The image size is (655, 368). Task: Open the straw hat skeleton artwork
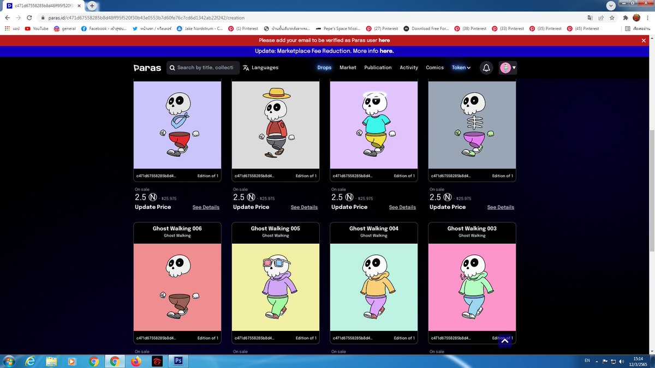pos(276,125)
